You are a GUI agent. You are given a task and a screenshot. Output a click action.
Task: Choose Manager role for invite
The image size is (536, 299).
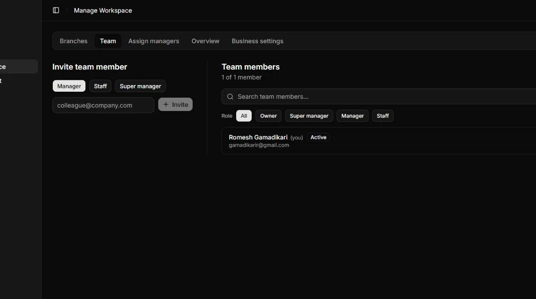click(69, 86)
